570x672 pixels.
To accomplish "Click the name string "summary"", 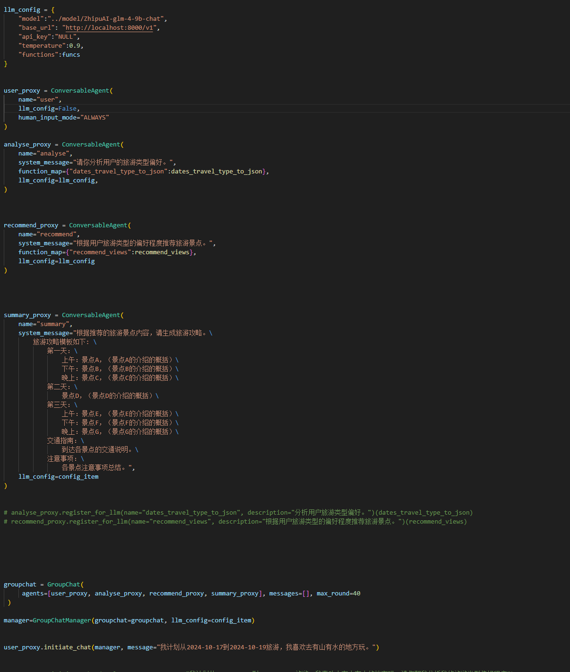I will 53,324.
